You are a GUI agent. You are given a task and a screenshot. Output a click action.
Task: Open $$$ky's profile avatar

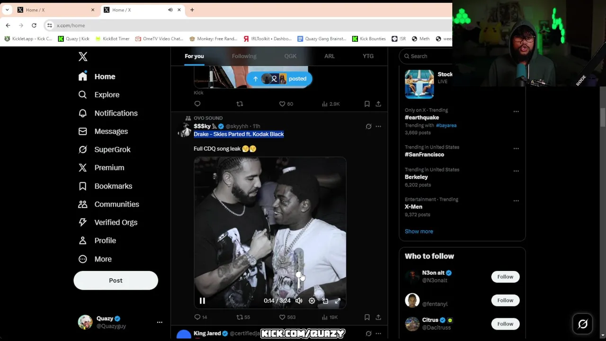coord(184,130)
